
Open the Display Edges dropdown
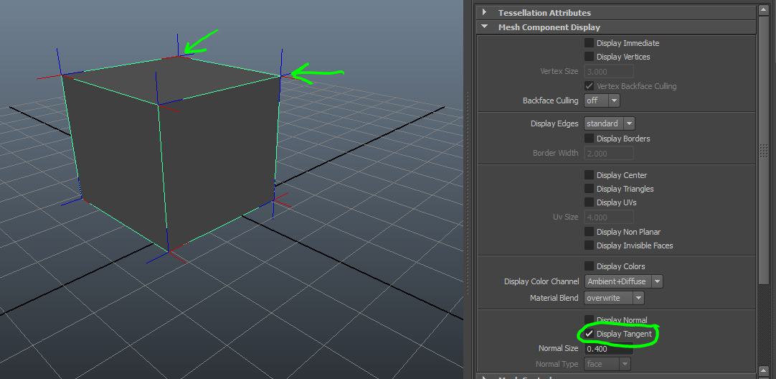coord(609,123)
